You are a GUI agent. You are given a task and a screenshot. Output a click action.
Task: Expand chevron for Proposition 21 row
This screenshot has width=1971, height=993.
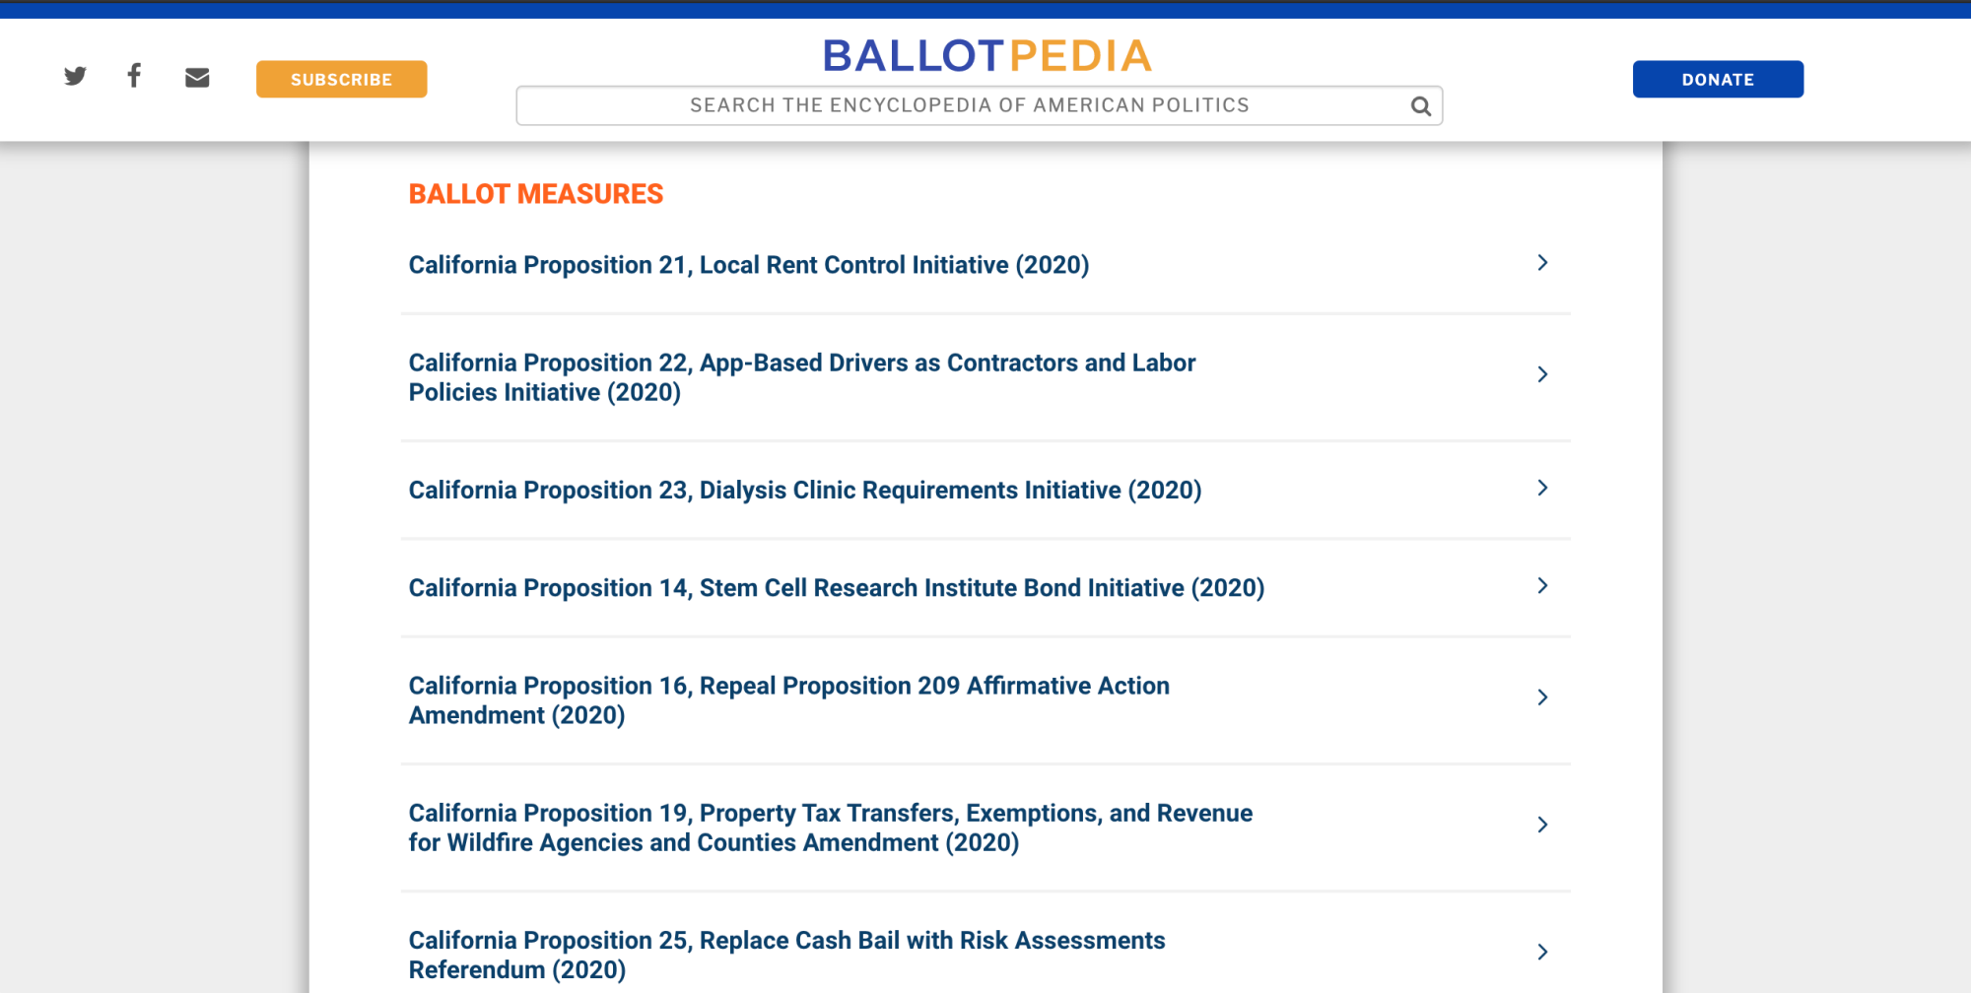(1542, 263)
